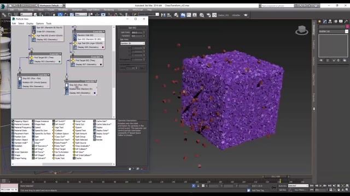Select the Age Test 004 operator
Image resolution: width=350 pixels, height=196 pixels.
click(x=89, y=43)
